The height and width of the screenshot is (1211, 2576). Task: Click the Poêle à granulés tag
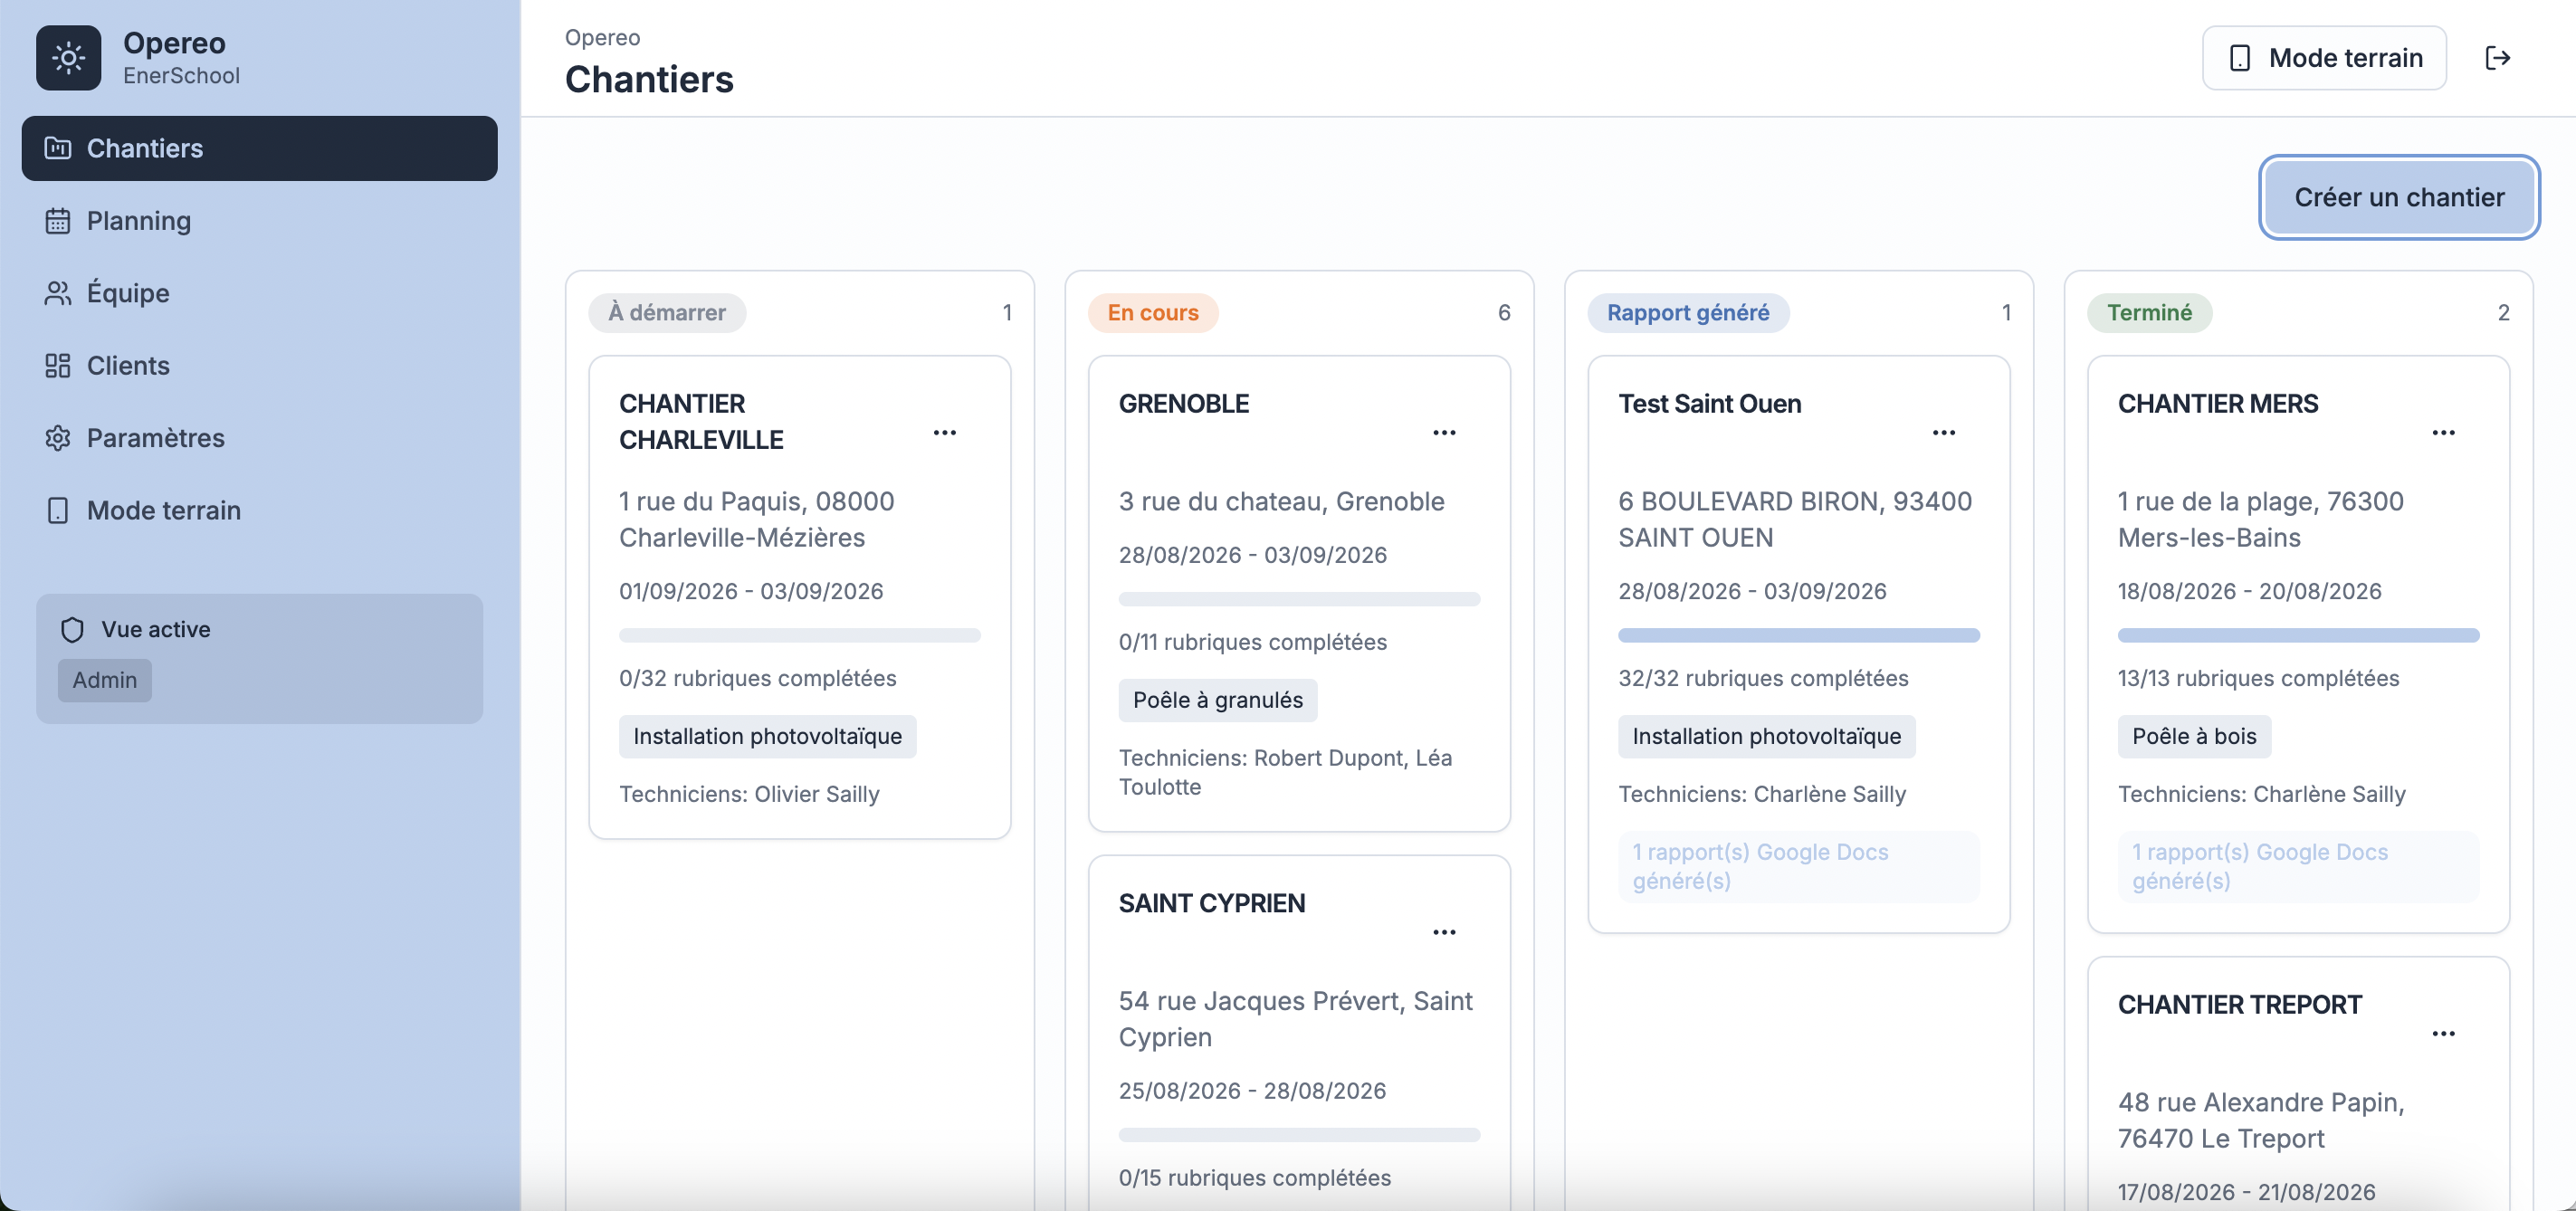tap(1217, 700)
